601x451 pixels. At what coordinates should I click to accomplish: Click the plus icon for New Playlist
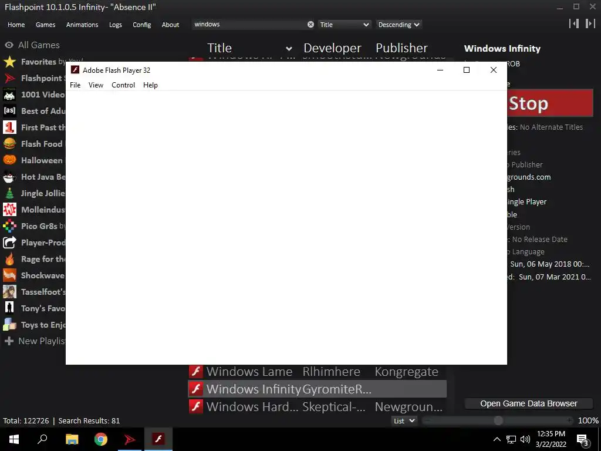point(9,341)
